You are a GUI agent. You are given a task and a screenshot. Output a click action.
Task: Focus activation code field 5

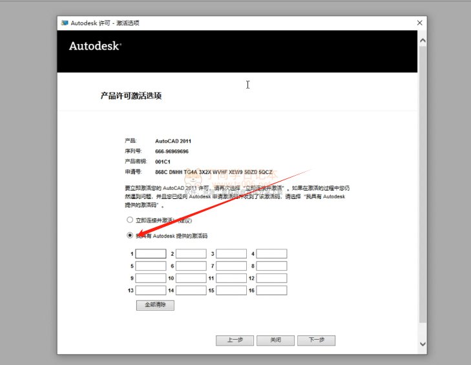(151, 266)
